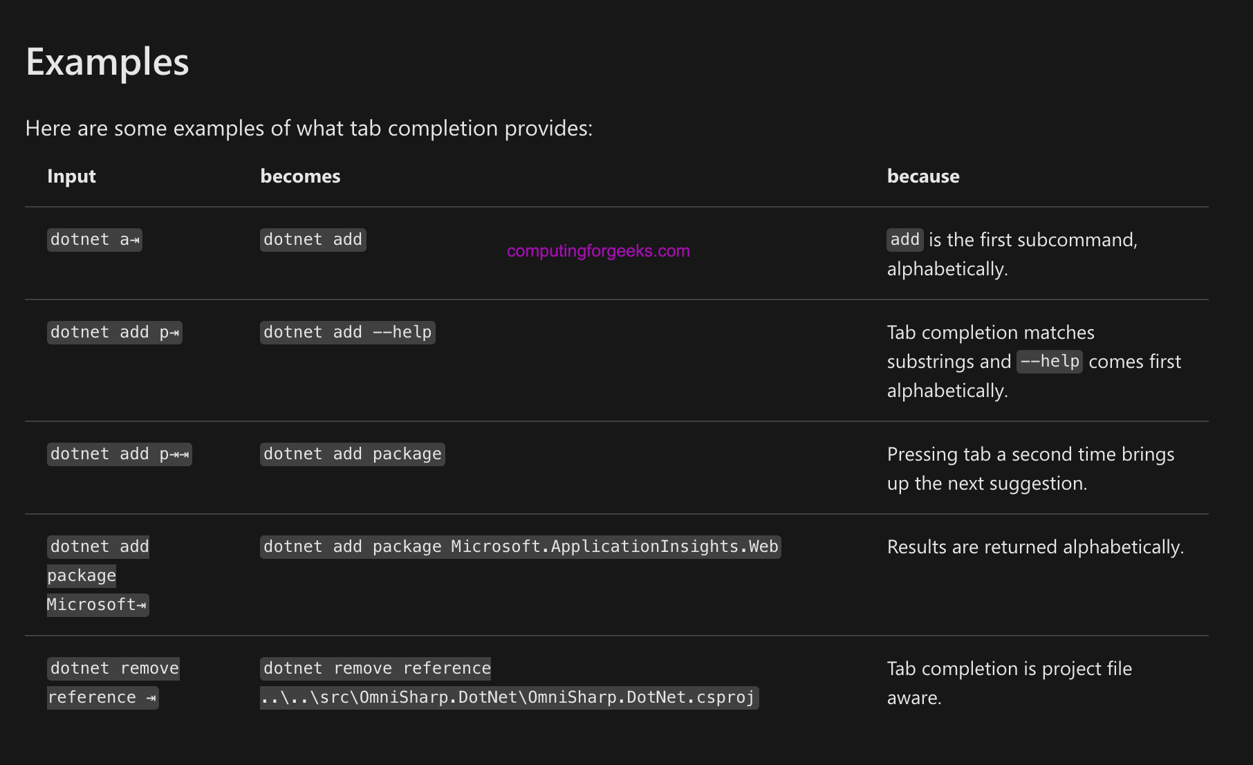Click 'Tab completion is project file aware' text
This screenshot has height=765, width=1253.
tap(1010, 683)
